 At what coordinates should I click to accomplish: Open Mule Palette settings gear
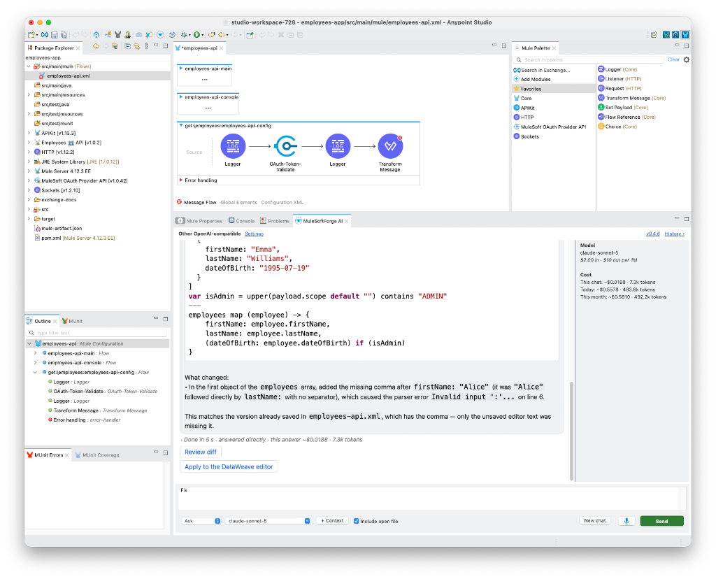pos(687,60)
